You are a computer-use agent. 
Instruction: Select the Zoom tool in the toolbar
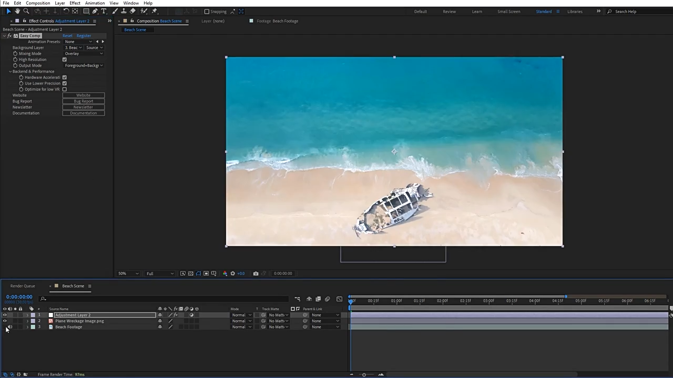point(26,11)
